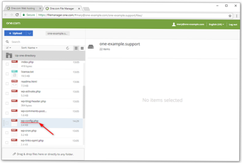
Task: Tick the checkbox for wp-links-opml.php
Action: (7, 142)
